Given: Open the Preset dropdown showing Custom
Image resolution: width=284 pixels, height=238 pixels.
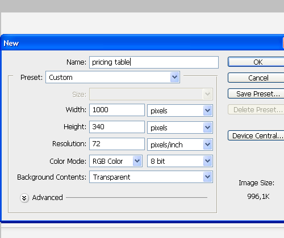Looking at the screenshot, I should (112, 77).
